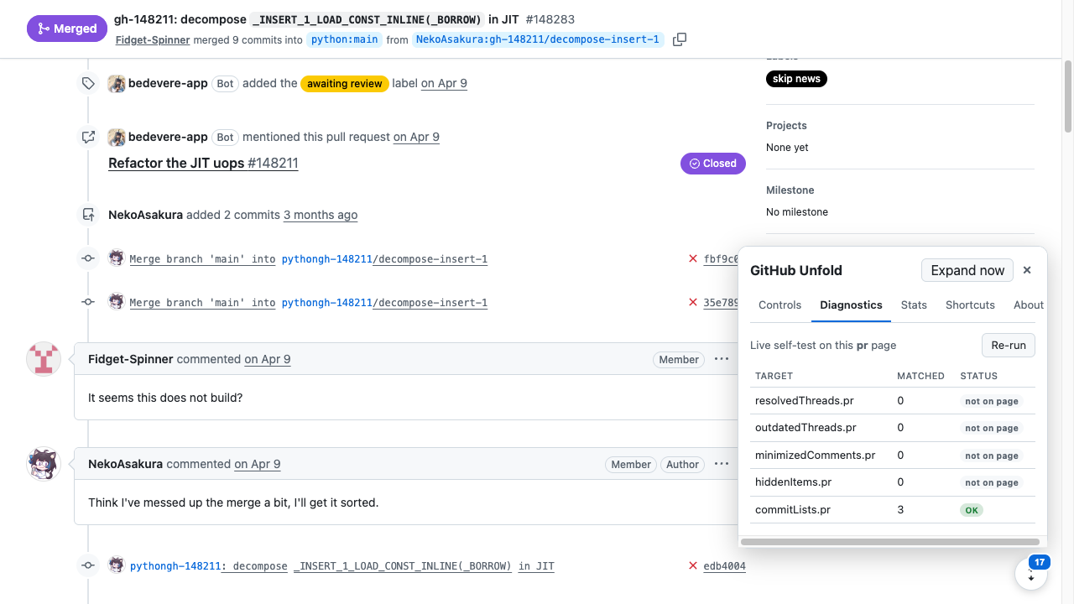Click the blue 17 unfold floating badge

(x=1040, y=562)
